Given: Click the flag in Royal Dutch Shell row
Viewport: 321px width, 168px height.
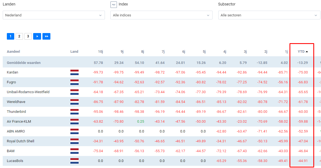Looking at the screenshot, I should [x=74, y=141].
